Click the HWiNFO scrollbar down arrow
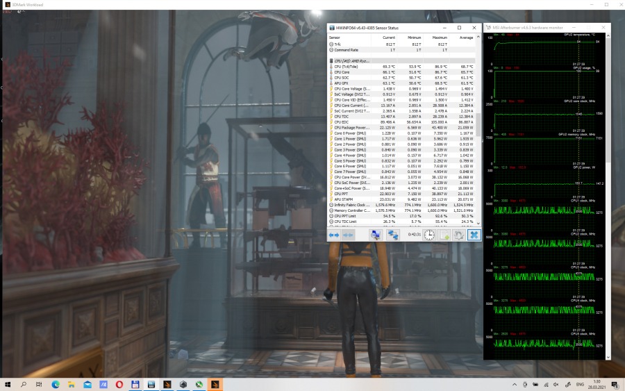 tap(478, 223)
